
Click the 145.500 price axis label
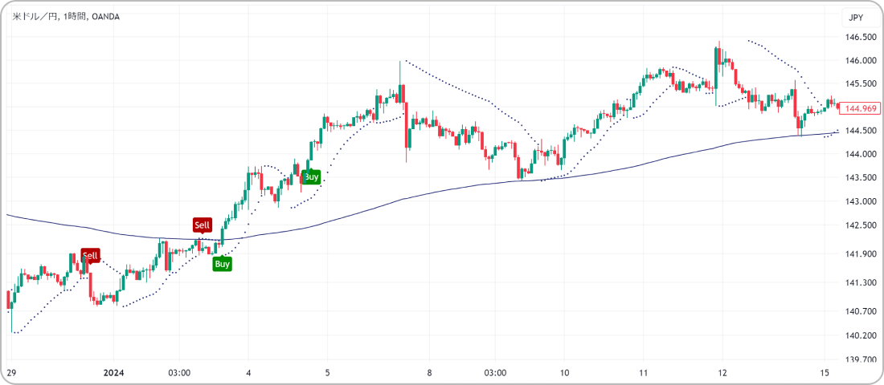pyautogui.click(x=860, y=84)
